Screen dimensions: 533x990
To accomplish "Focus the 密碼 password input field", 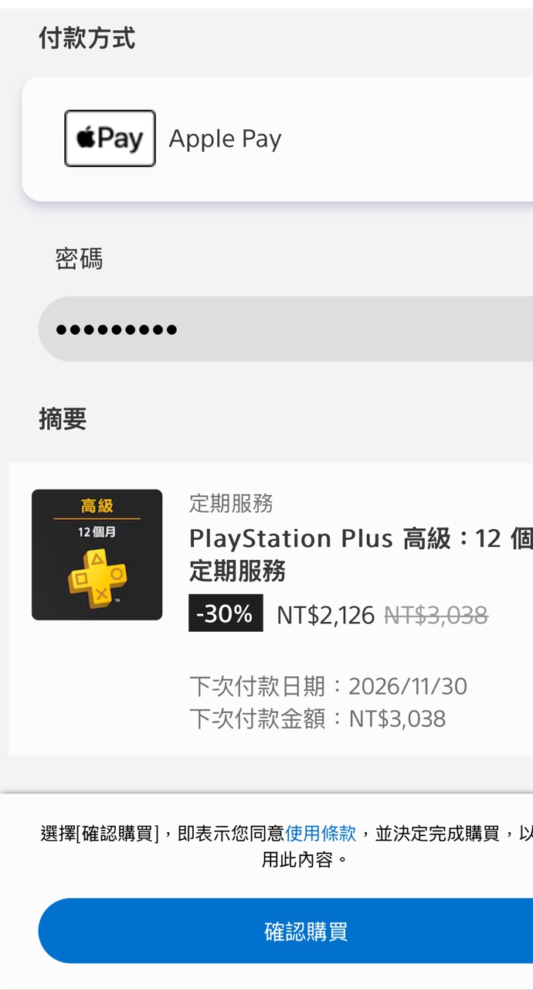I will (x=285, y=329).
